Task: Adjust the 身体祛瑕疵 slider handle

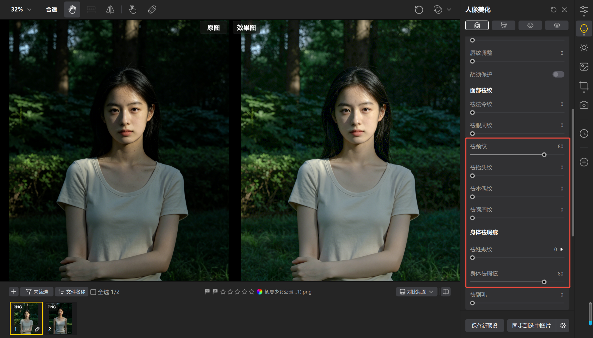Action: [544, 282]
